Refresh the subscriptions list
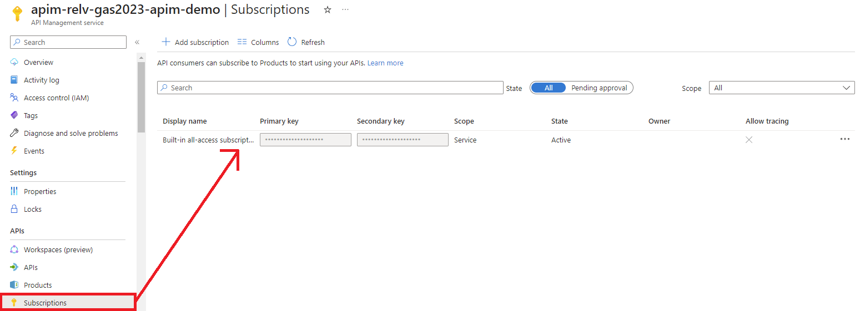The image size is (860, 311). coord(306,42)
